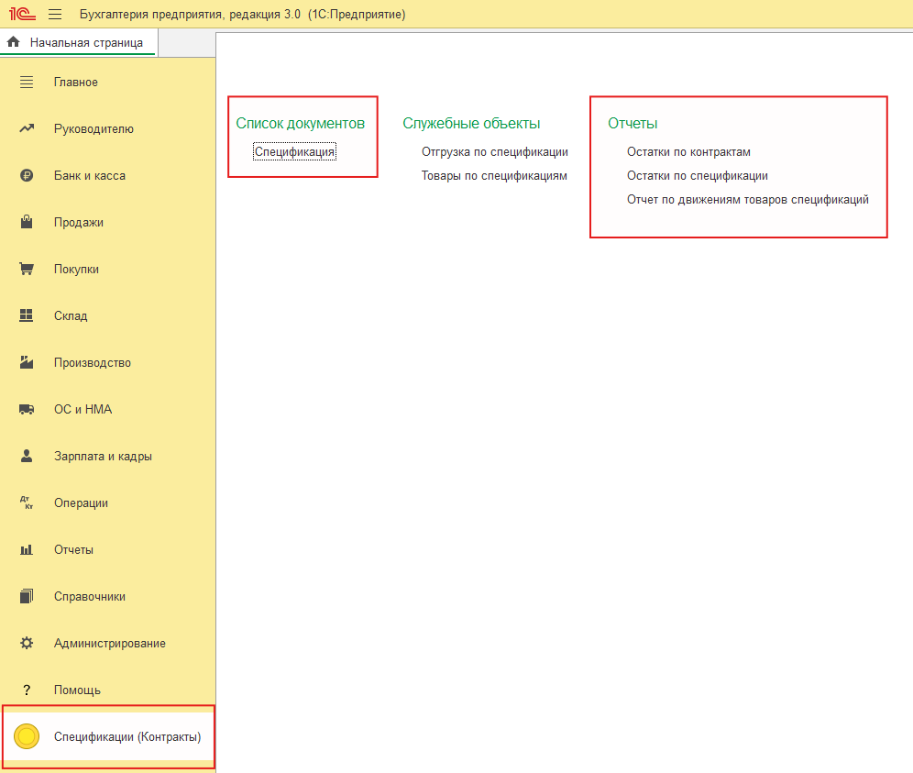The height and width of the screenshot is (773, 913).
Task: Open the Администрирование section
Action: [108, 643]
